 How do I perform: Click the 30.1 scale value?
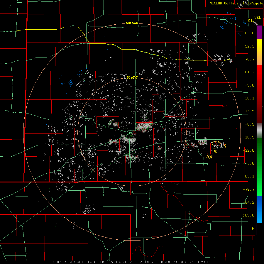pyautogui.click(x=250, y=98)
